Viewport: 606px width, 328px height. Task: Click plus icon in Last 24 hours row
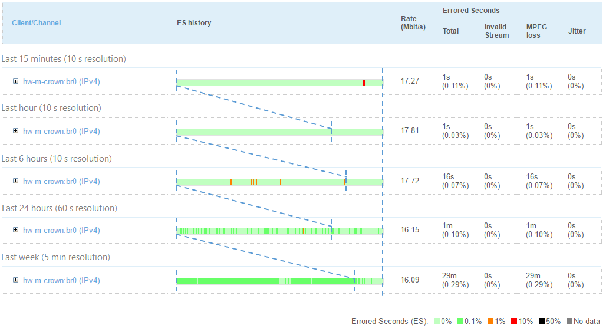pyautogui.click(x=15, y=230)
